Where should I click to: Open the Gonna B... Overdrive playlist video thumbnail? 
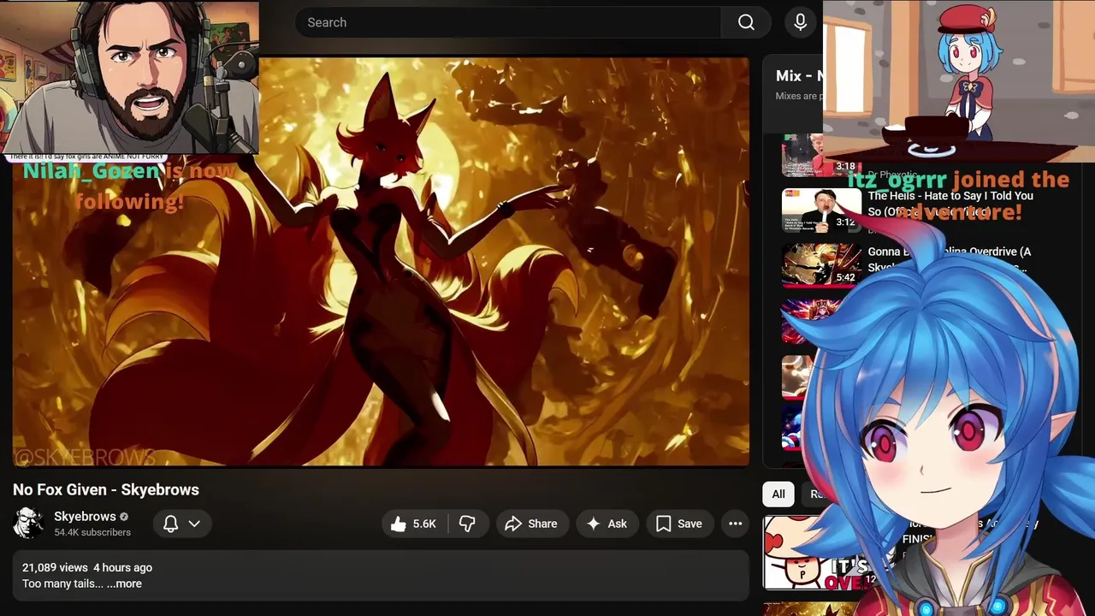pyautogui.click(x=821, y=265)
